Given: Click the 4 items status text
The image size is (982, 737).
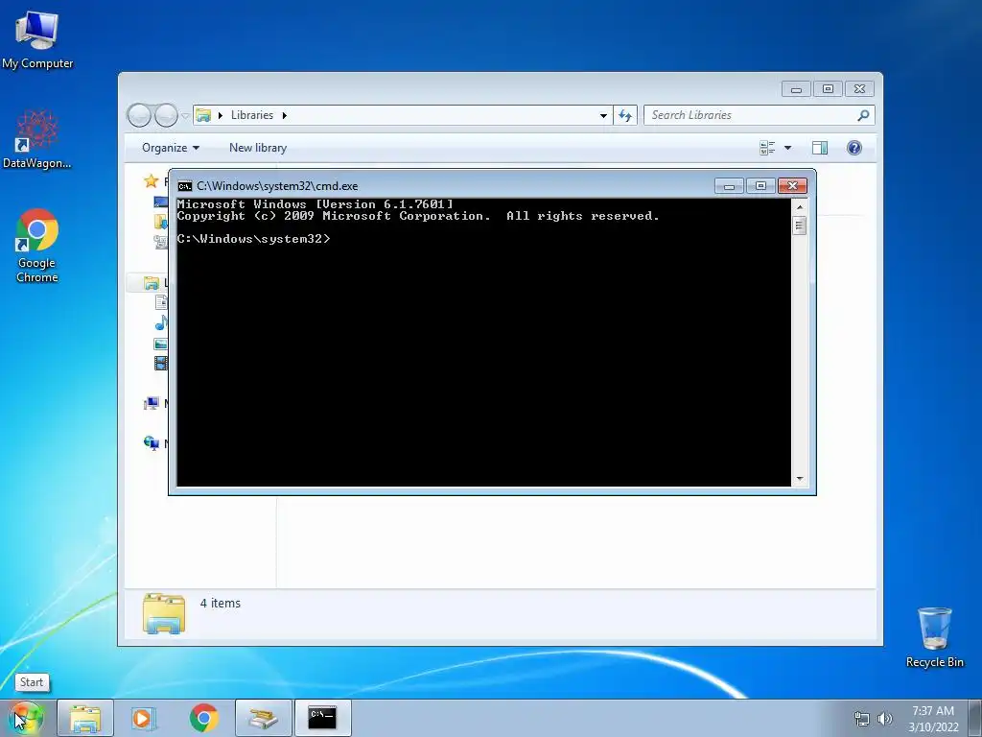Looking at the screenshot, I should pyautogui.click(x=220, y=603).
